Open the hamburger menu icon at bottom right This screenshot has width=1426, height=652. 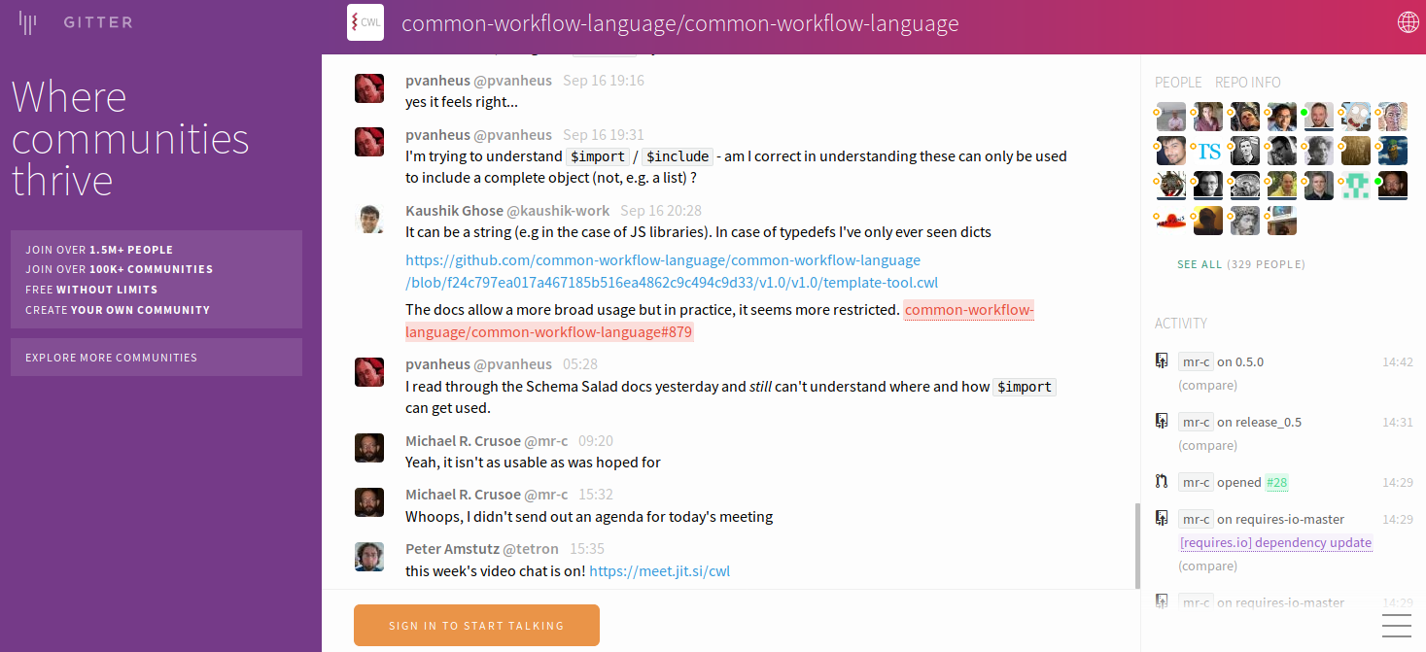pos(1396,625)
